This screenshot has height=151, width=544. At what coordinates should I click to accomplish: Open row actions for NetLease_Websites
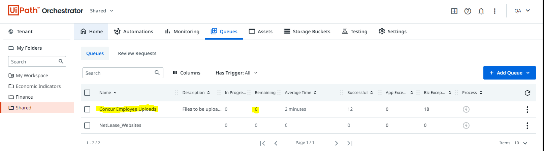point(527,125)
